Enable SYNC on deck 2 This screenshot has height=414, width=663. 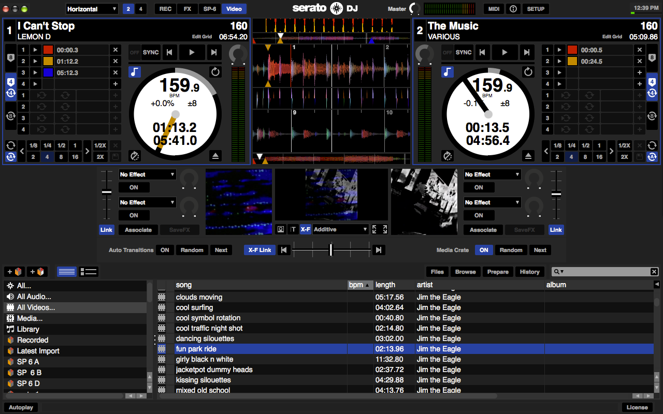(x=464, y=52)
